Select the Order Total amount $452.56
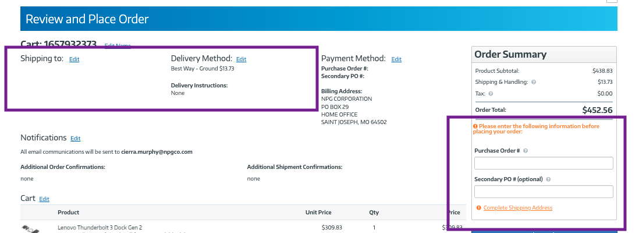The height and width of the screenshot is (233, 639). [x=597, y=110]
